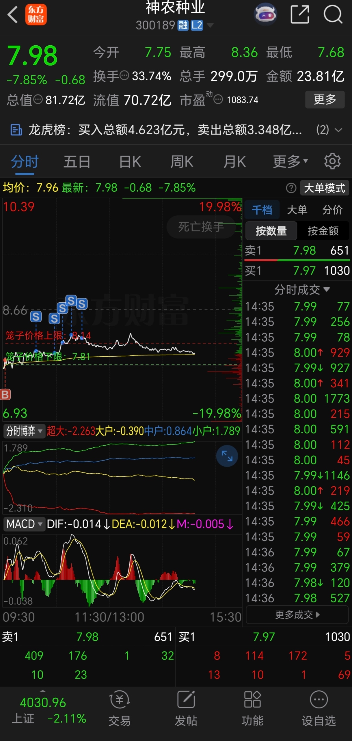Expand the 上证 index bar arrow
The height and width of the screenshot is (741, 352).
43,691
